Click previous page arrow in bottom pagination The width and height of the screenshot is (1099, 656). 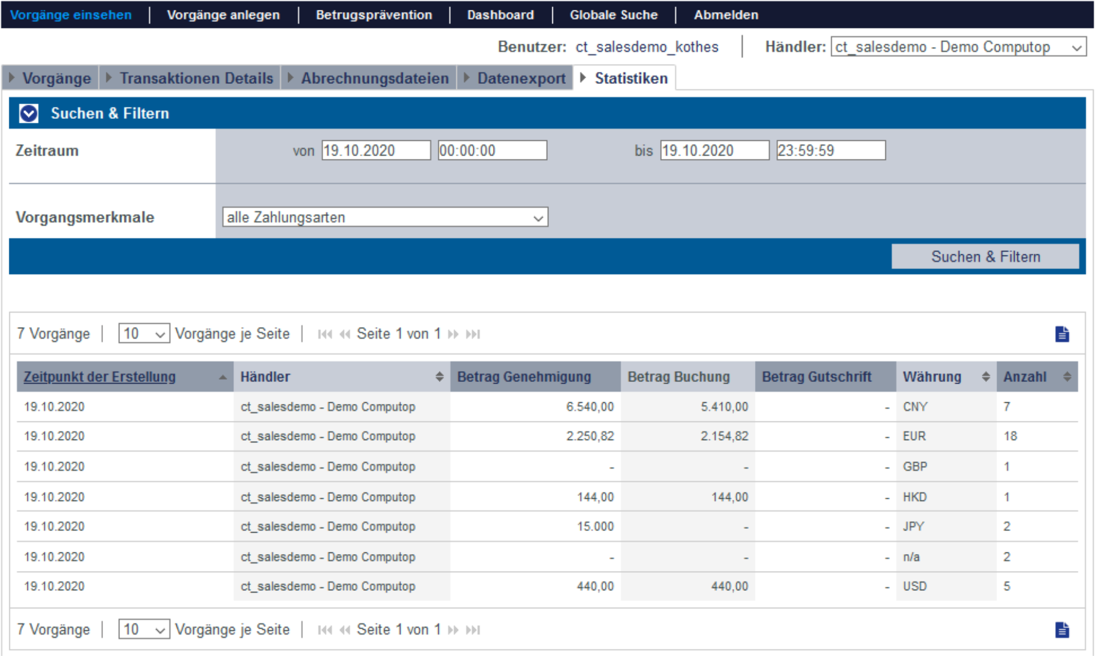tap(345, 630)
